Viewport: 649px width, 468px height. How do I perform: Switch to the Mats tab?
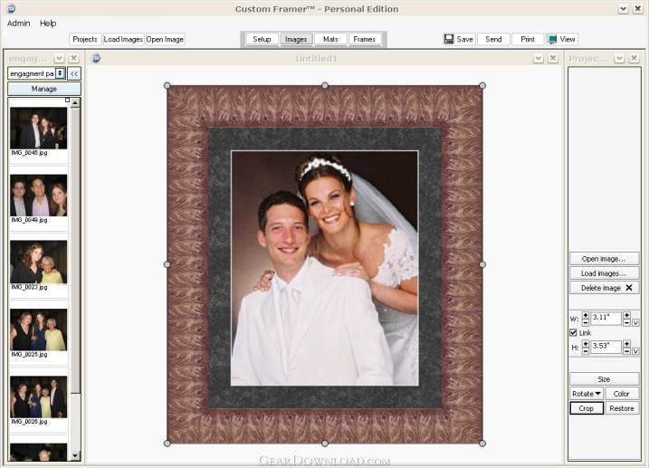coord(330,39)
